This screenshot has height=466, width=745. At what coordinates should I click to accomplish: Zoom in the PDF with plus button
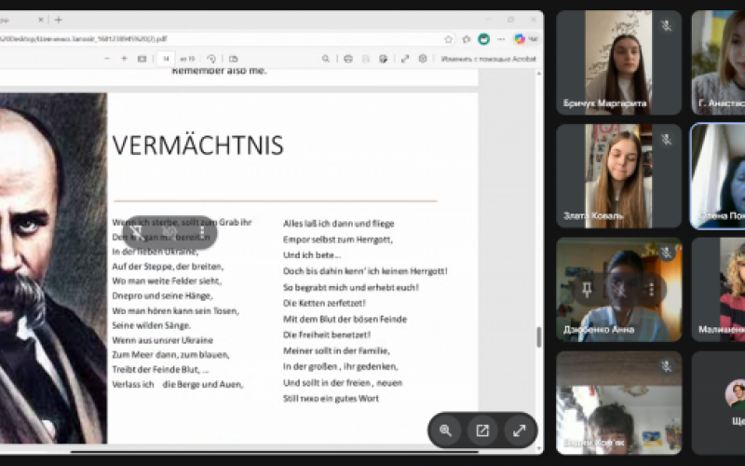(124, 59)
